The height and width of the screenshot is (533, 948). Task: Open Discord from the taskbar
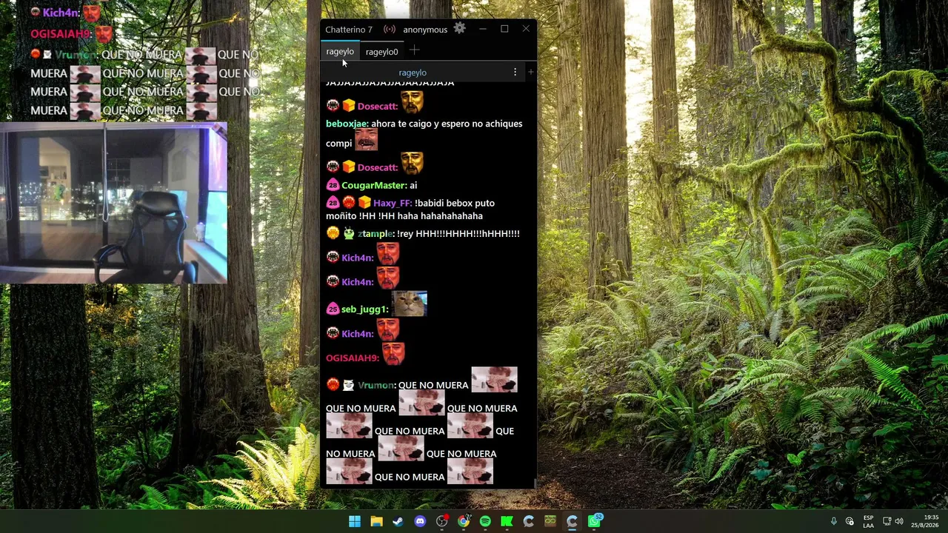coord(420,522)
